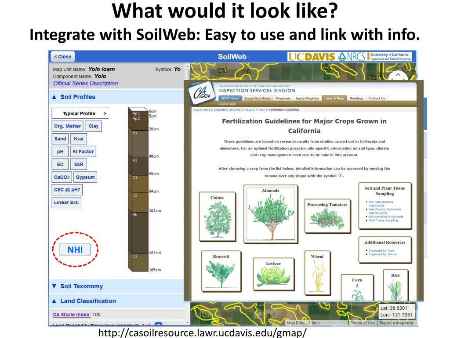Show the CaCO3 profile
Viewport: 450px width, 338px height.
pyautogui.click(x=62, y=177)
